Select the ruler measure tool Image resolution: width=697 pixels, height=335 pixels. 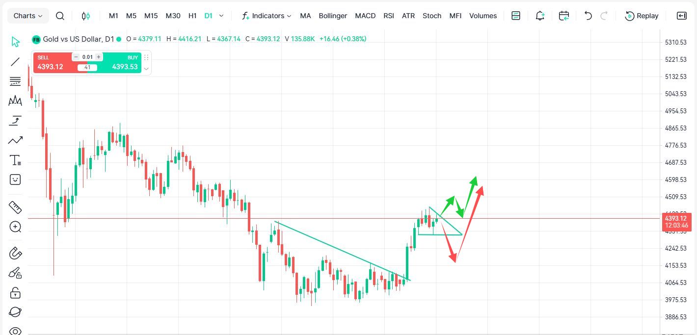(15, 207)
